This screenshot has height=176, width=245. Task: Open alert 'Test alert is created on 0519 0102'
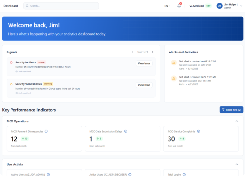[x=197, y=62]
